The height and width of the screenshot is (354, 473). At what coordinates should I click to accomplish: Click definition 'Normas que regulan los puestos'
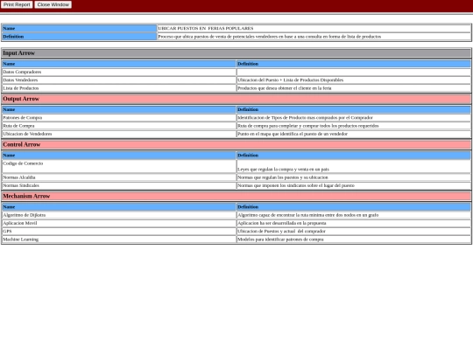pyautogui.click(x=283, y=177)
